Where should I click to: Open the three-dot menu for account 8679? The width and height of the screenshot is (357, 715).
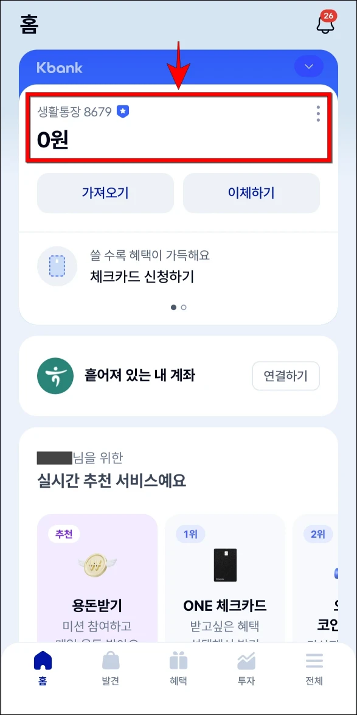[317, 114]
